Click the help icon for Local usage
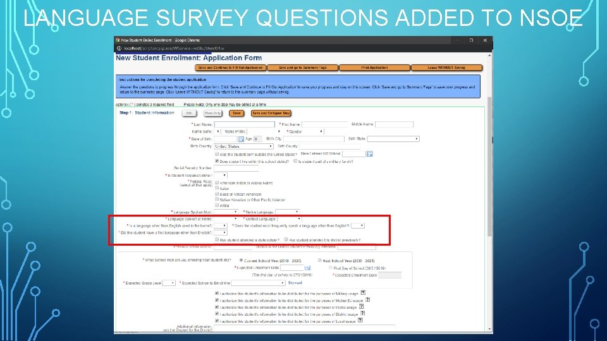 (360, 321)
